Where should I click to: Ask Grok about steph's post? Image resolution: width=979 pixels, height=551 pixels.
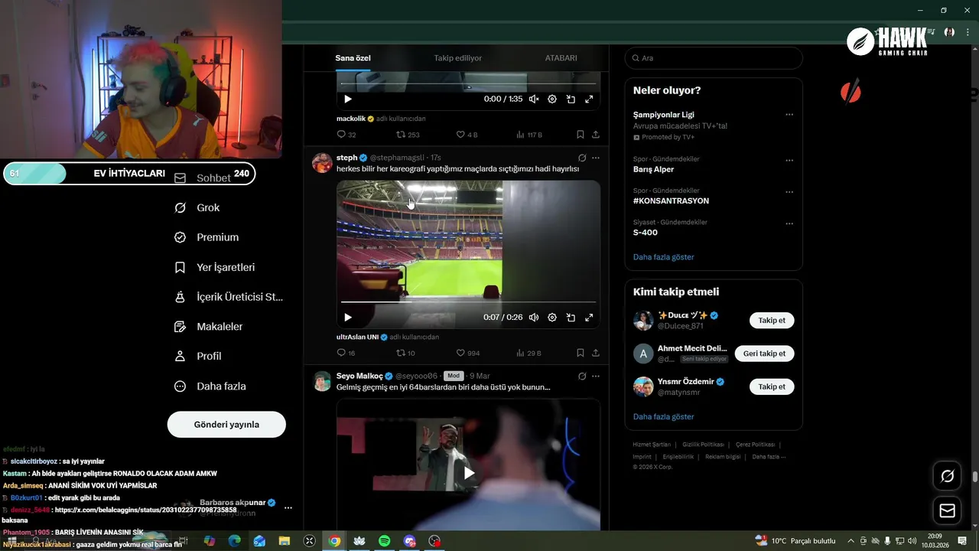582,158
